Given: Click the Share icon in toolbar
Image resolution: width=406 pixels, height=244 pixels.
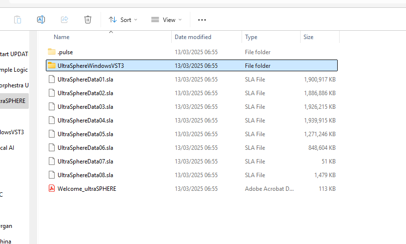Looking at the screenshot, I should tap(64, 20).
